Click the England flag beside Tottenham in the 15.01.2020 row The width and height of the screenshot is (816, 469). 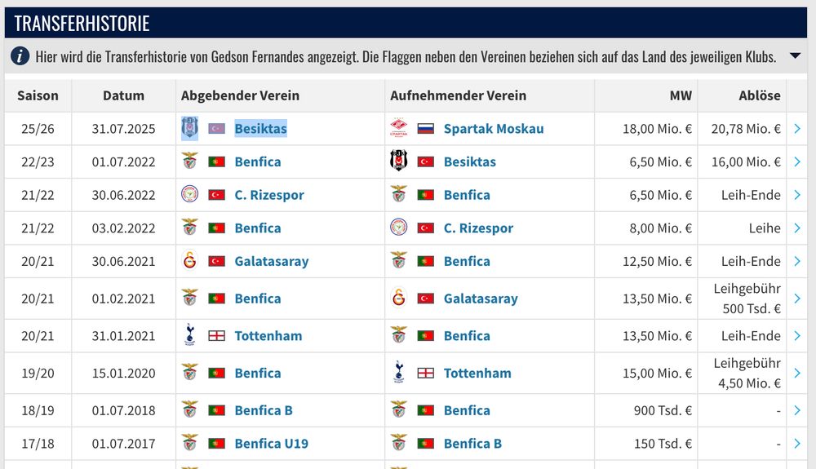426,373
